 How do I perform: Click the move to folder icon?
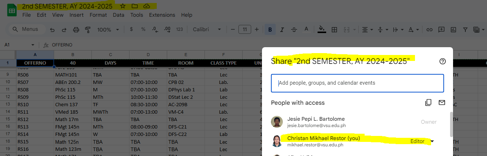click(x=135, y=6)
